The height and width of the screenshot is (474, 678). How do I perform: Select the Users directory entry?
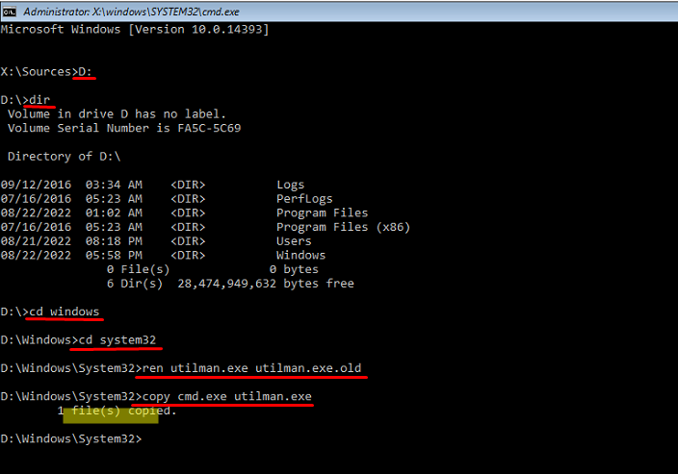pos(294,241)
